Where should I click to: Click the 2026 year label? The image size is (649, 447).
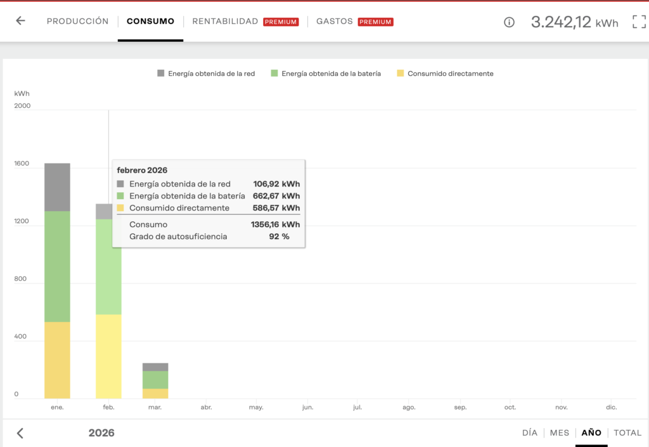coord(101,433)
